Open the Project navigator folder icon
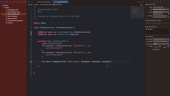Viewport: 170px width, 96px height. (2, 2)
